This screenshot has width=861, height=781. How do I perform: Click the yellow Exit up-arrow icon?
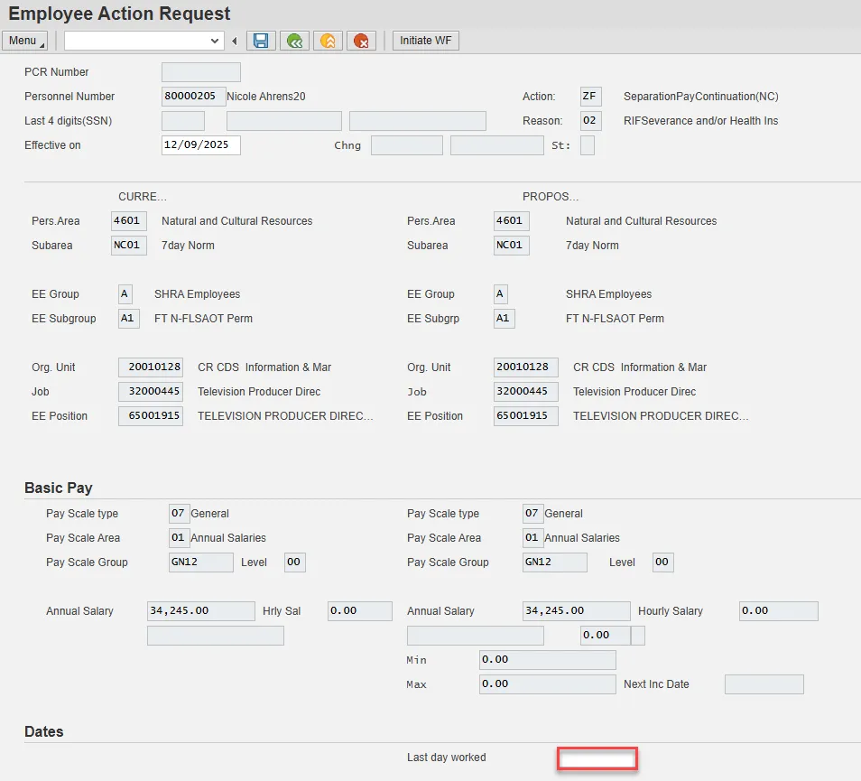(328, 41)
